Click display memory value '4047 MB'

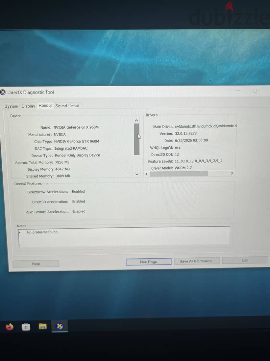(63, 169)
